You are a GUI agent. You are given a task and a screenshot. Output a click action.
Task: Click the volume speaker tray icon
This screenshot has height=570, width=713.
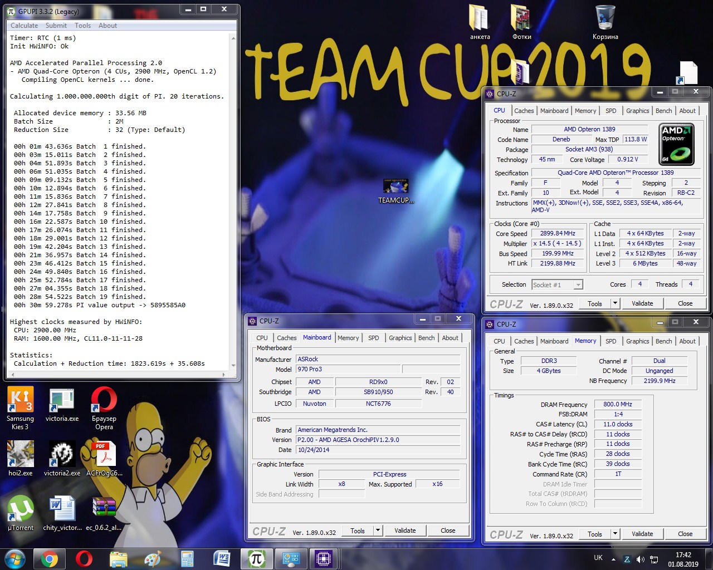coord(641,559)
